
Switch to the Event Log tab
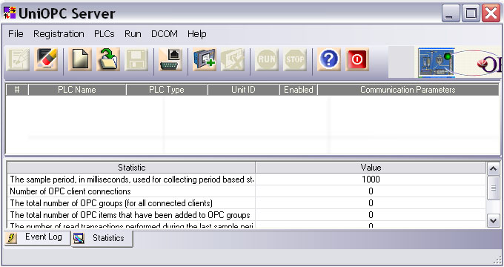click(37, 238)
